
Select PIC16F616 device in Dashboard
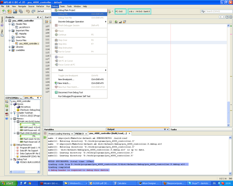tap(26, 107)
